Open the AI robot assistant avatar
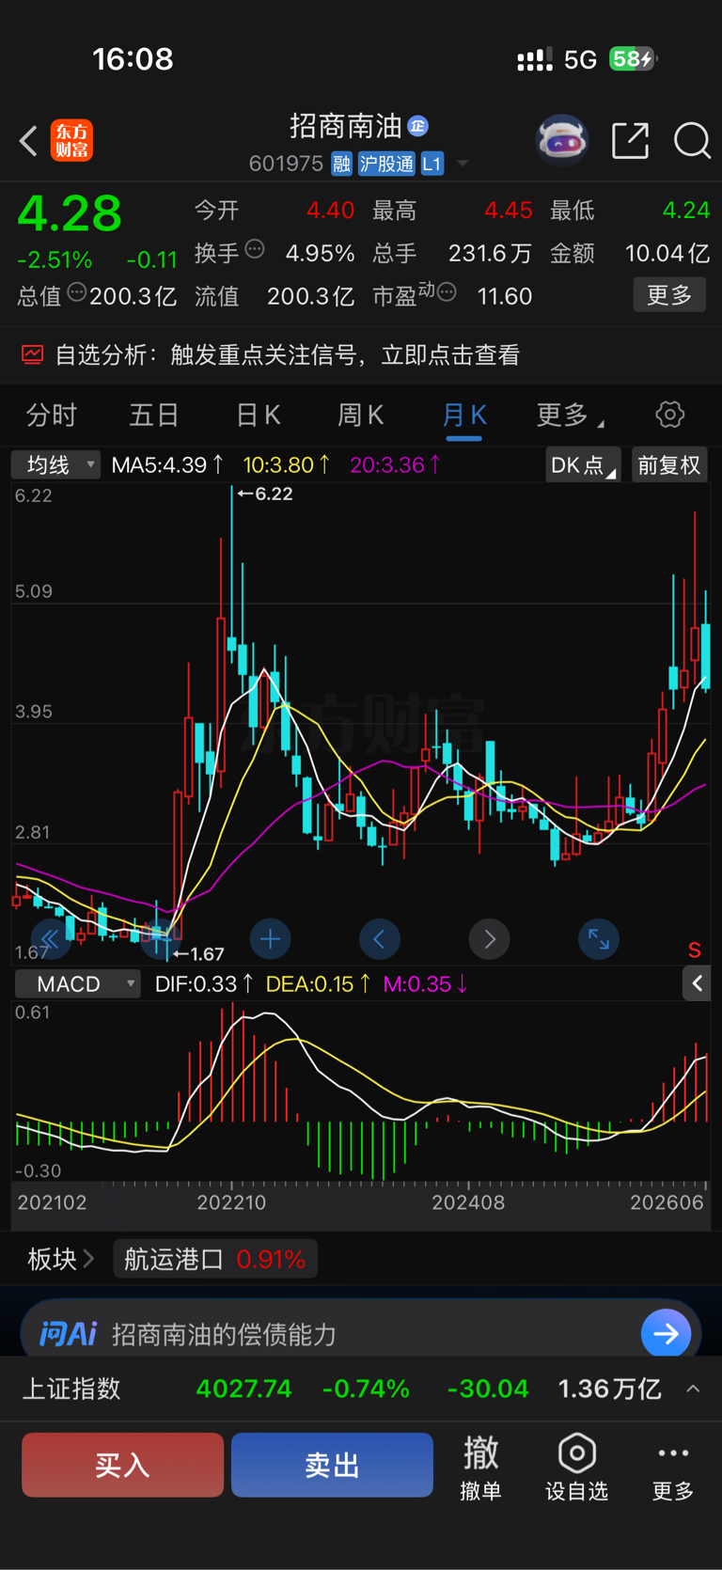Viewport: 722px width, 1570px height. coord(561,141)
